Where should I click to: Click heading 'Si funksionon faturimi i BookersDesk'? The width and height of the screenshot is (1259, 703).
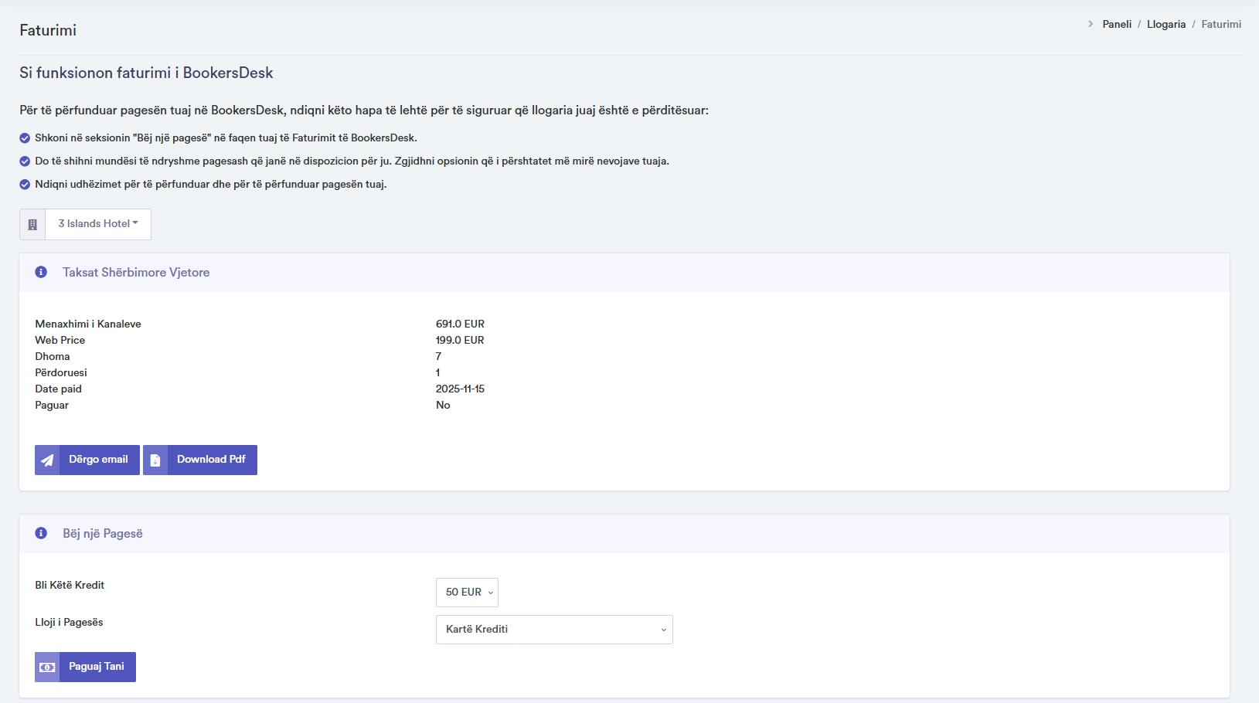click(x=146, y=73)
